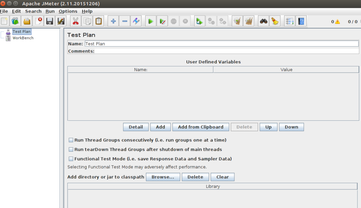The image size is (361, 208).
Task: Click Remote shutdown all icon
Action: 223,21
